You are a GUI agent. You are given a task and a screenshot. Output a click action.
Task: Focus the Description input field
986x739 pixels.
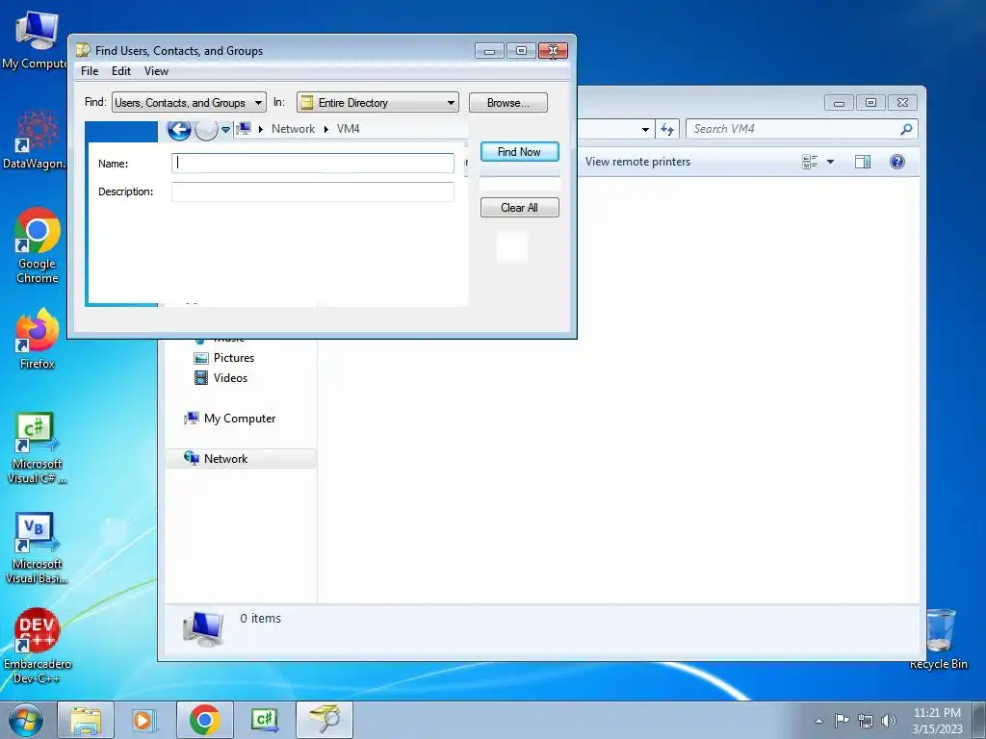coord(313,191)
